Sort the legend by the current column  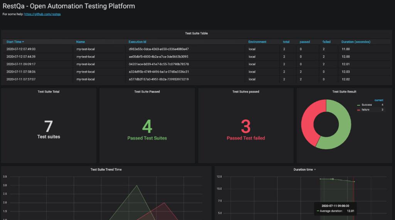379,100
